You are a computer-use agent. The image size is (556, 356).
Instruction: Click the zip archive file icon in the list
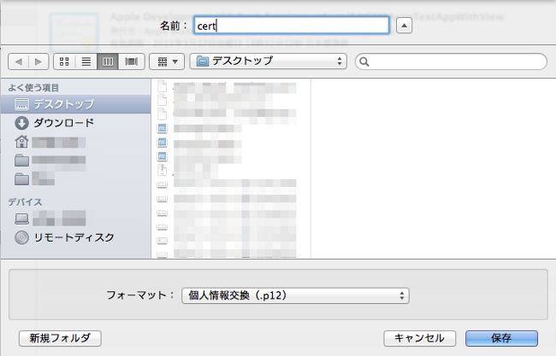(162, 170)
